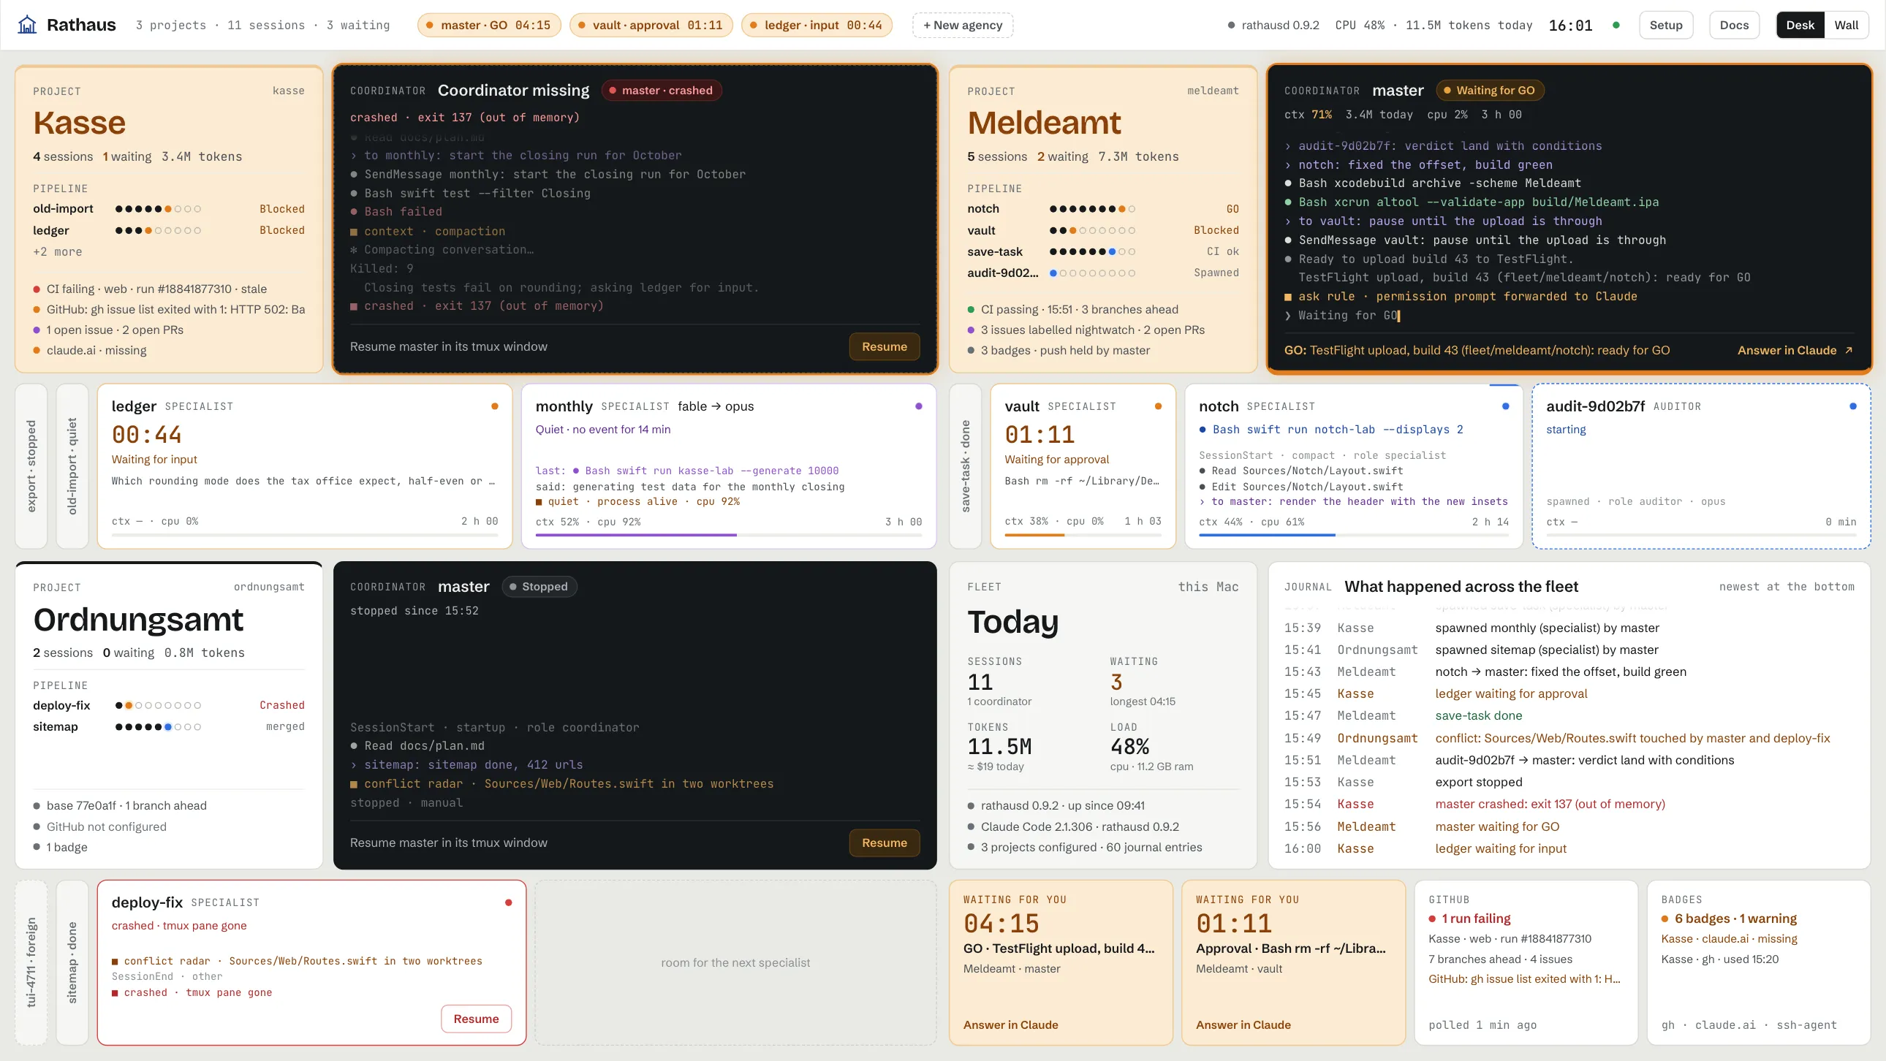Viewport: 1886px width, 1061px height.
Task: Click the Rathaus building logo icon
Action: (x=27, y=25)
